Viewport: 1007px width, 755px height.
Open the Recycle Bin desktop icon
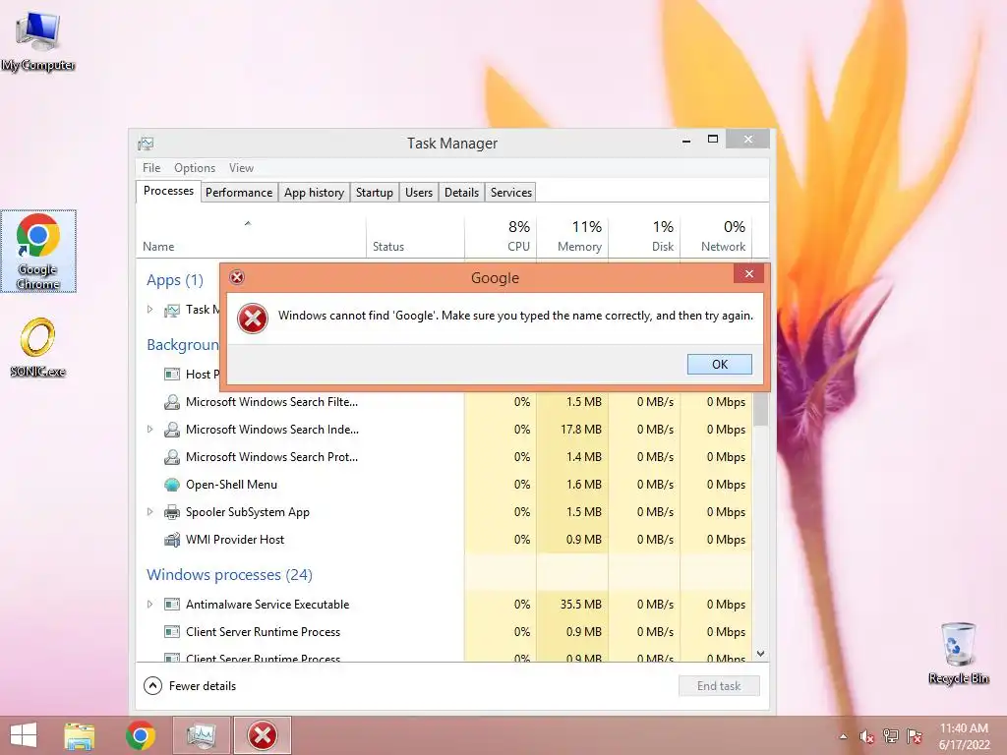[958, 653]
